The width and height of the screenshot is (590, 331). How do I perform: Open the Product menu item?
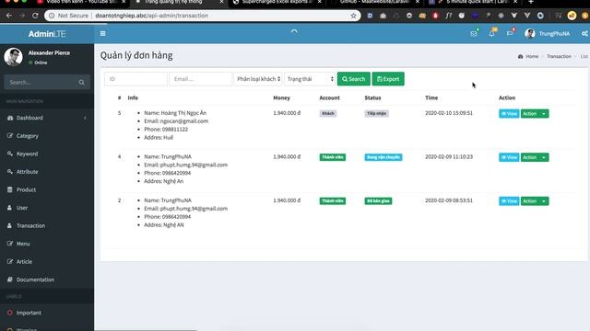click(x=47, y=189)
